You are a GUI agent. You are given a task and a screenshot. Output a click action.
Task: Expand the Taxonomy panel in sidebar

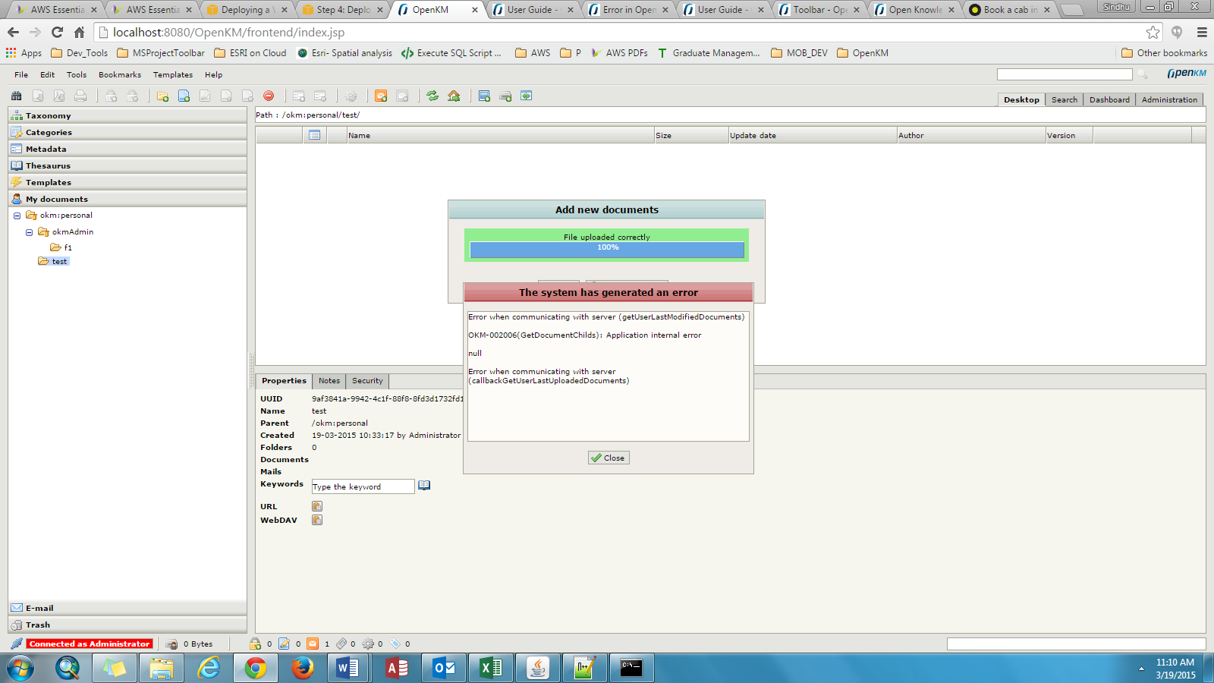pyautogui.click(x=49, y=115)
